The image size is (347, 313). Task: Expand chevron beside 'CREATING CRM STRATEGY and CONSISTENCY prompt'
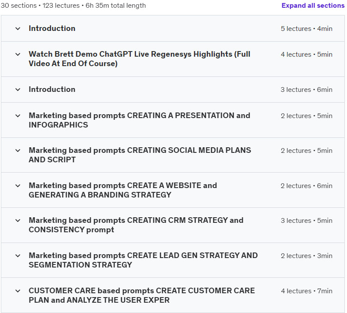18,220
